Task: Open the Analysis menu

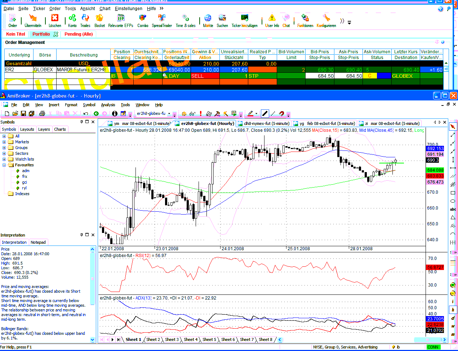Action: pyautogui.click(x=108, y=105)
